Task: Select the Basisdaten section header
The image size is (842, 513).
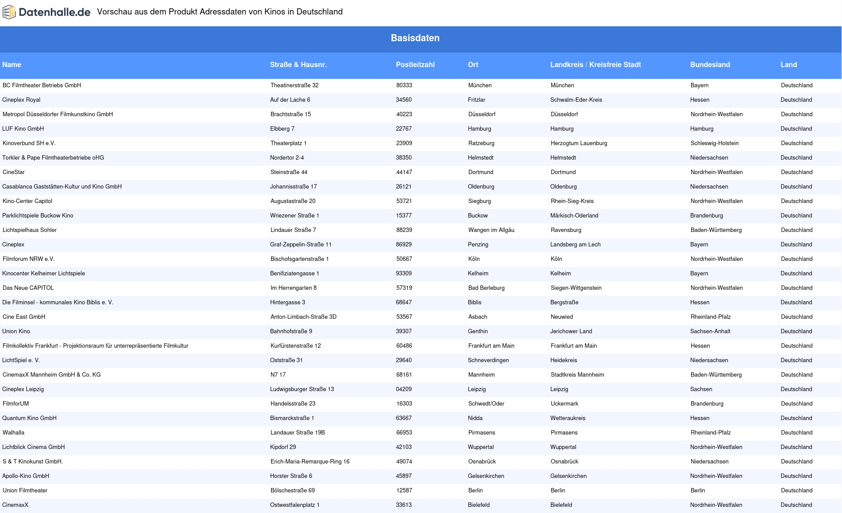Action: [415, 38]
